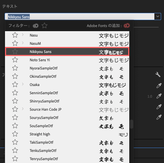The image size is (164, 163).
Task: Select the NasuM font
Action: pos(35,43)
